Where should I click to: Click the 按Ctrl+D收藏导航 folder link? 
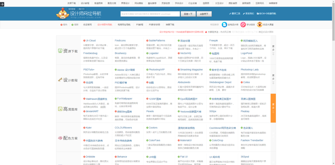(266, 13)
